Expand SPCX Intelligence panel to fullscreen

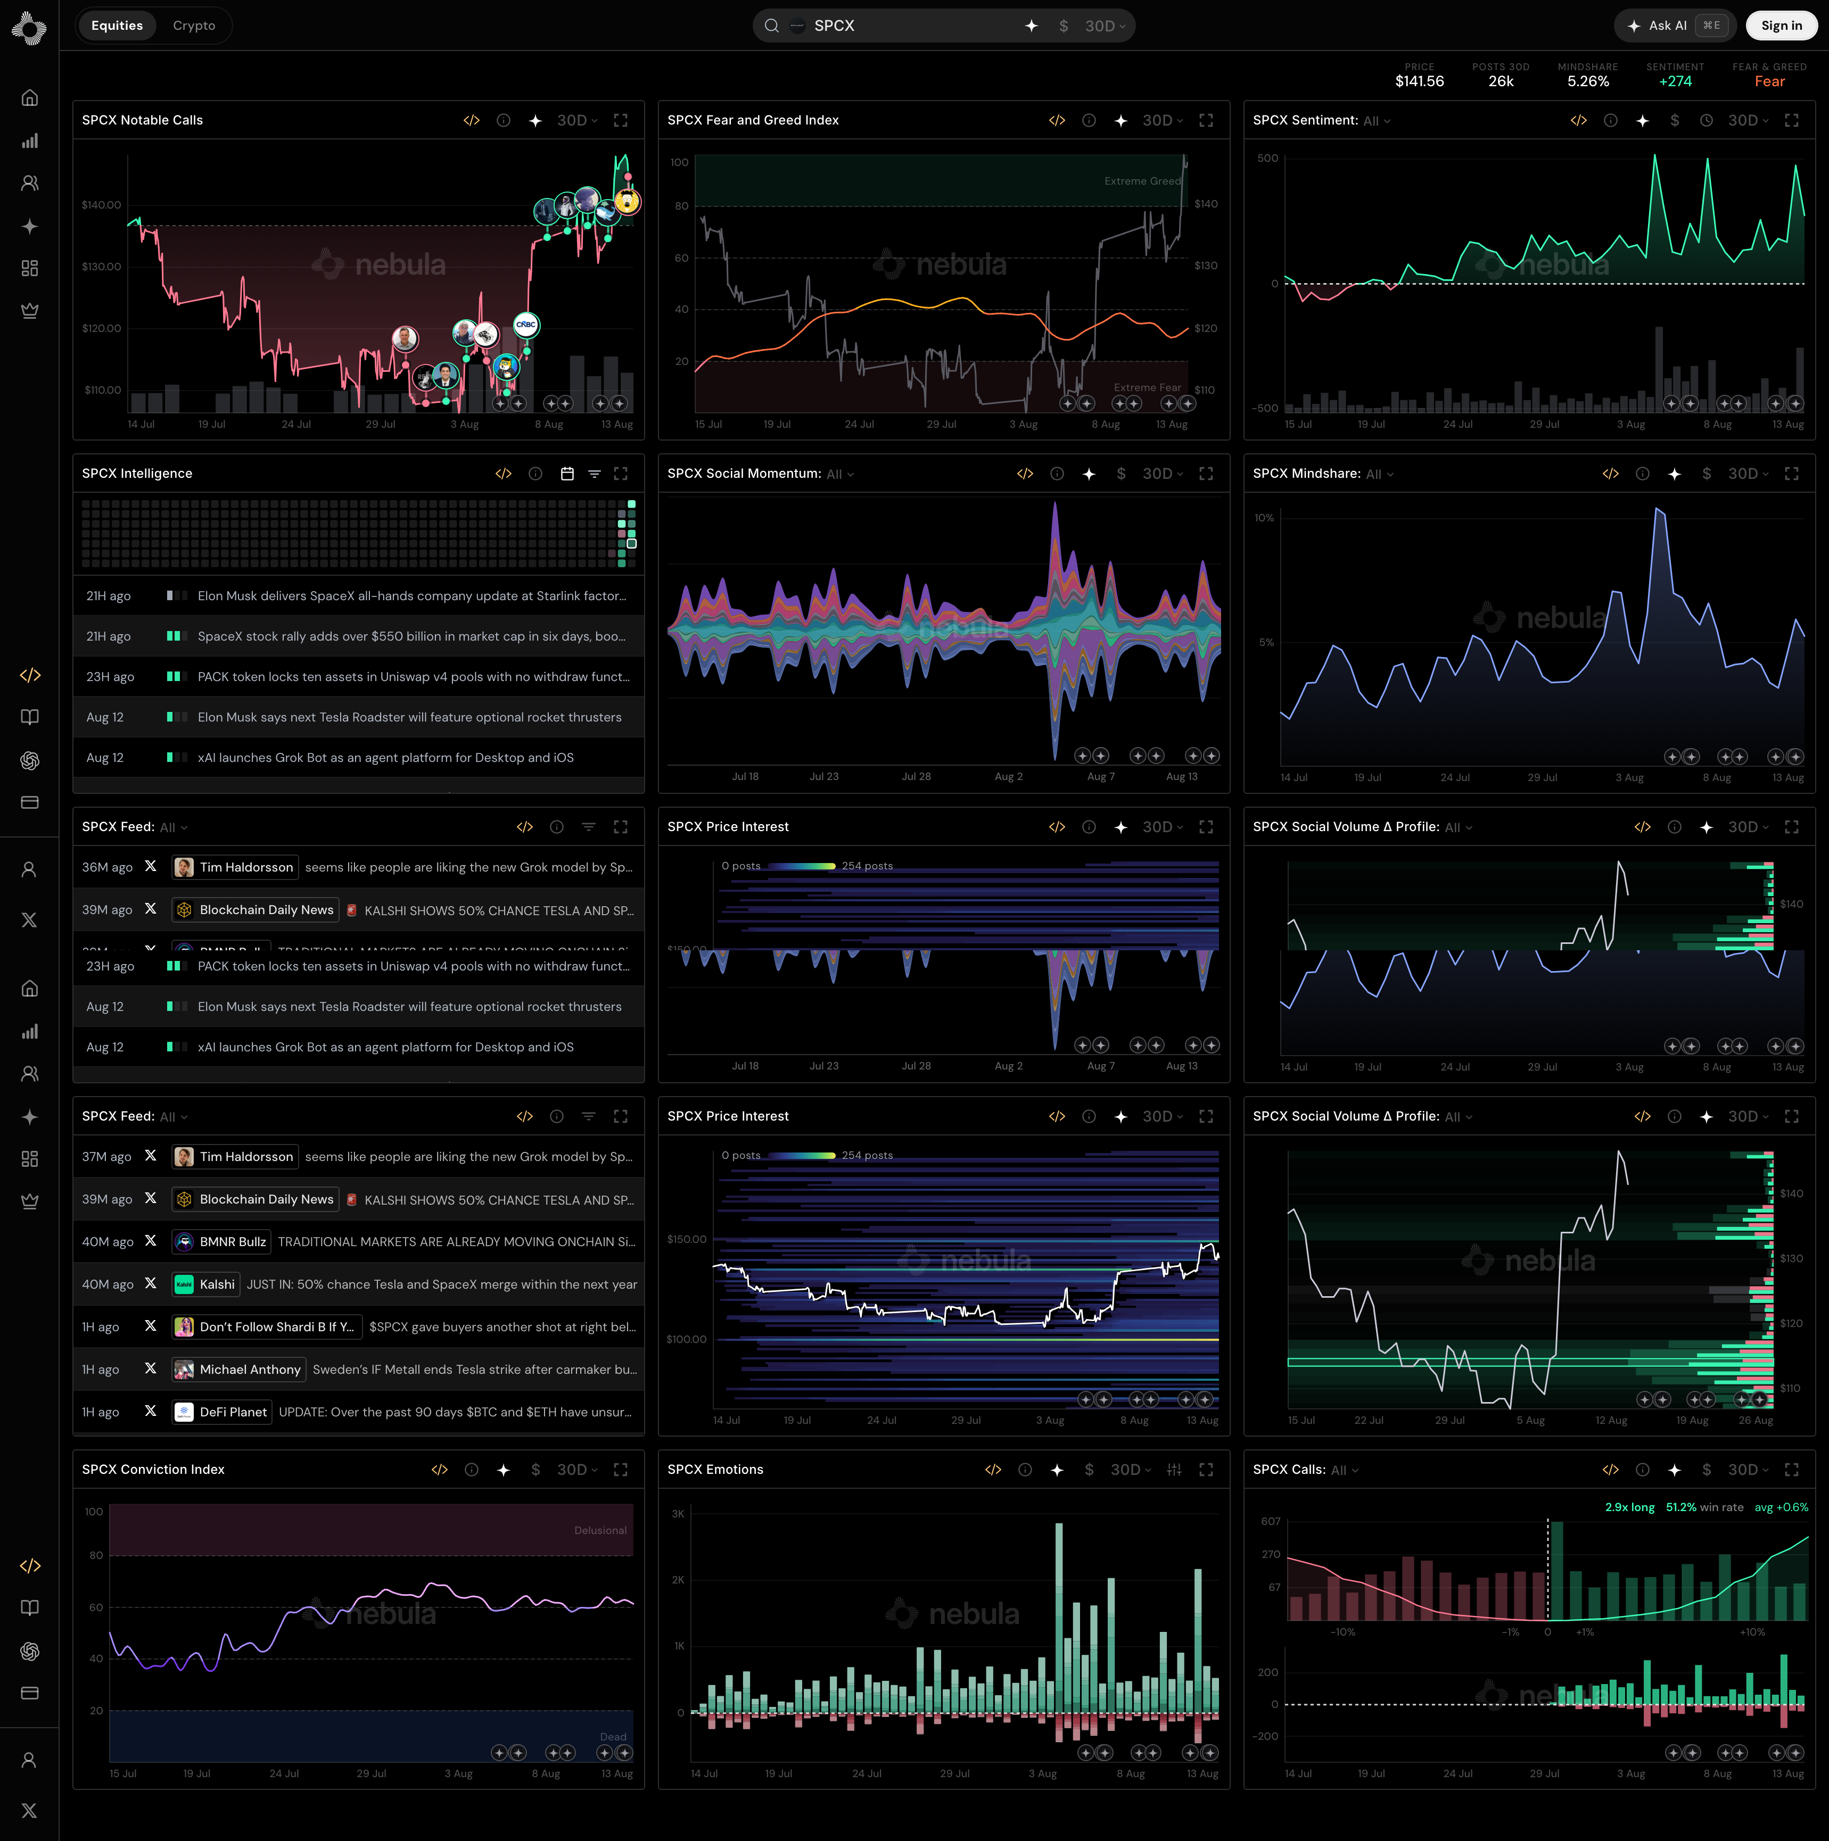621,474
